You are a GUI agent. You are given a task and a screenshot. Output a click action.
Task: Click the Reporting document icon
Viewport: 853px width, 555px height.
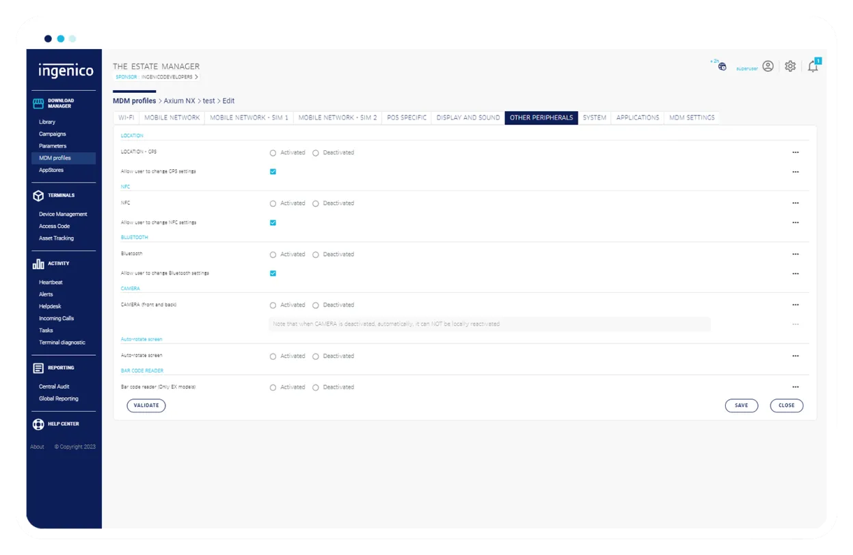[38, 368]
